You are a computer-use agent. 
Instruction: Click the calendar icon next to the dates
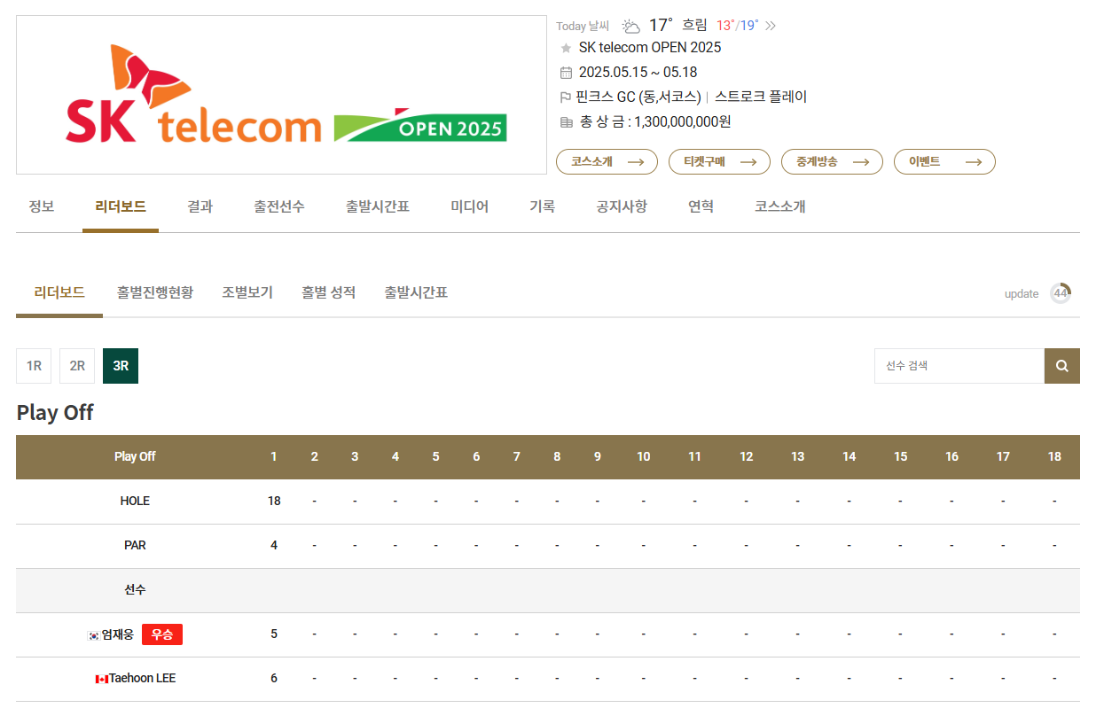click(566, 73)
